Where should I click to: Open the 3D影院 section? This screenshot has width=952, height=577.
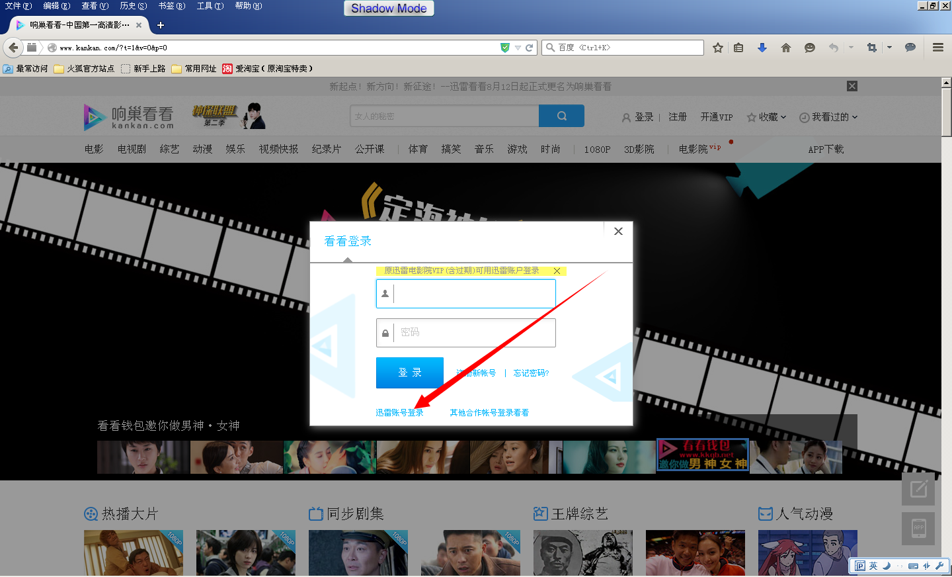click(x=639, y=150)
